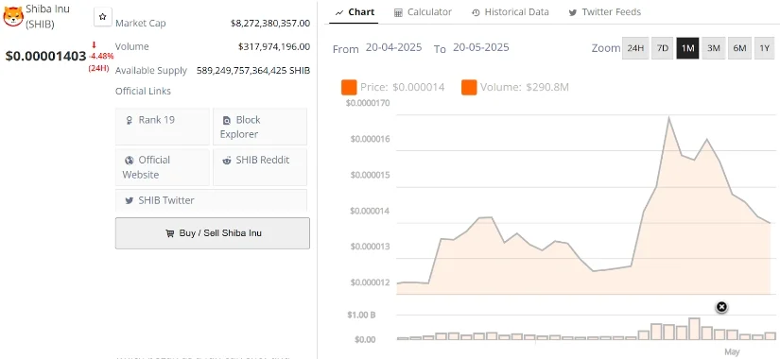Click the tallest volume bar
The height and width of the screenshot is (359, 780).
695,329
